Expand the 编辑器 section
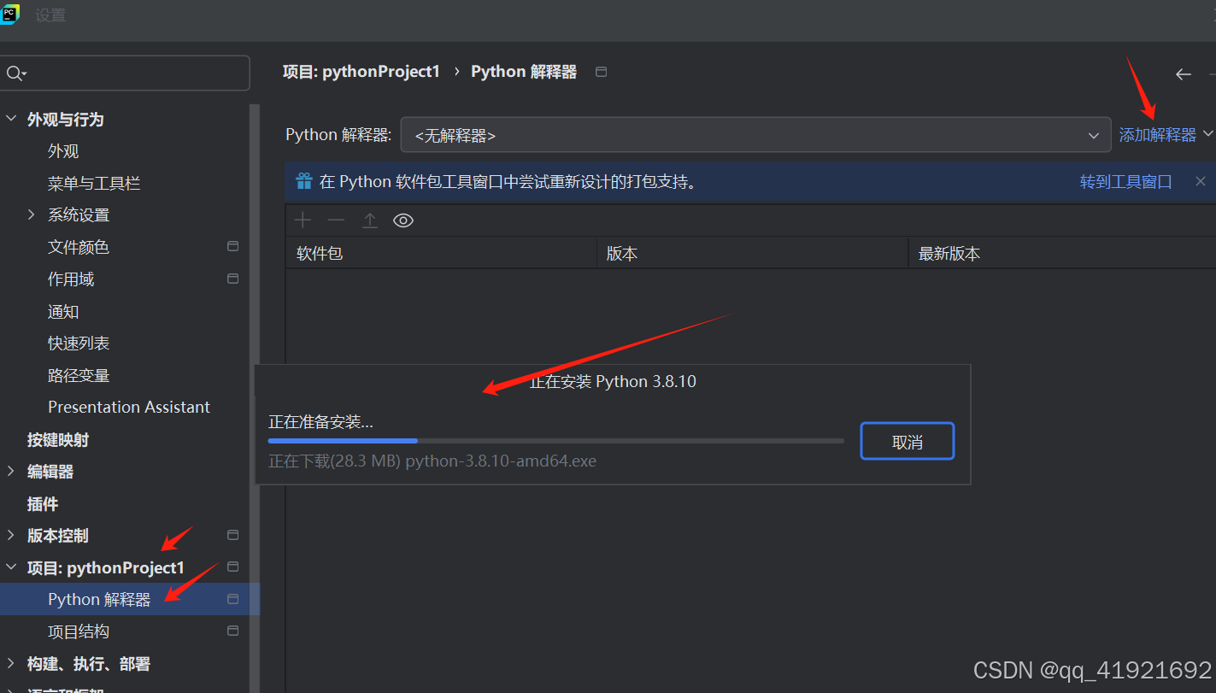The height and width of the screenshot is (693, 1216). [x=11, y=471]
